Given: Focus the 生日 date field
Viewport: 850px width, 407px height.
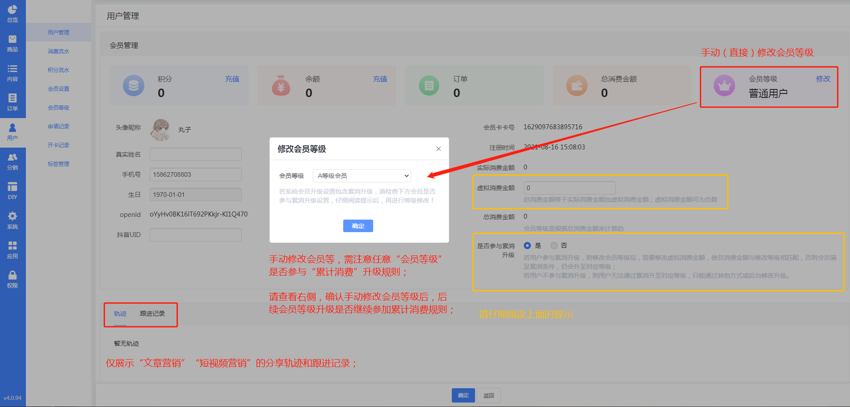Looking at the screenshot, I should 196,195.
